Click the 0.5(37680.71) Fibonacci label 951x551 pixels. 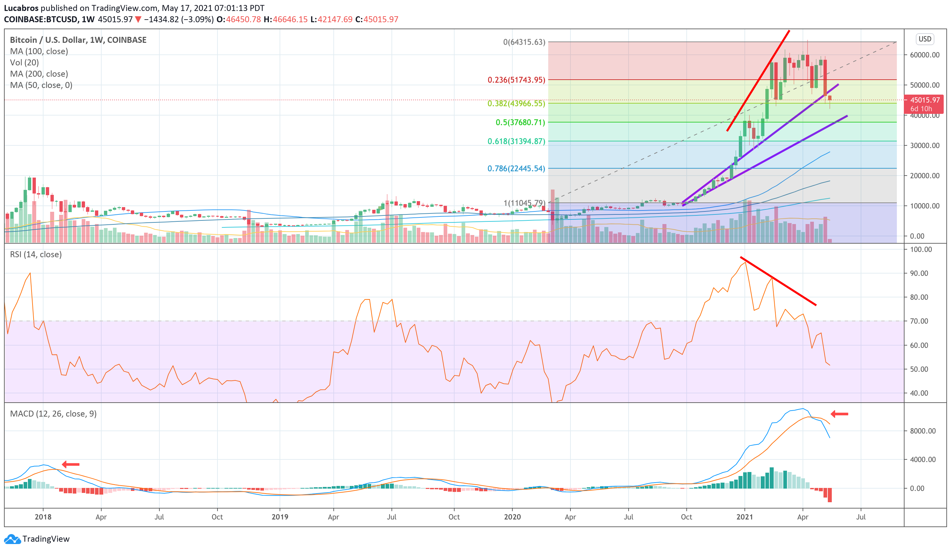point(520,122)
